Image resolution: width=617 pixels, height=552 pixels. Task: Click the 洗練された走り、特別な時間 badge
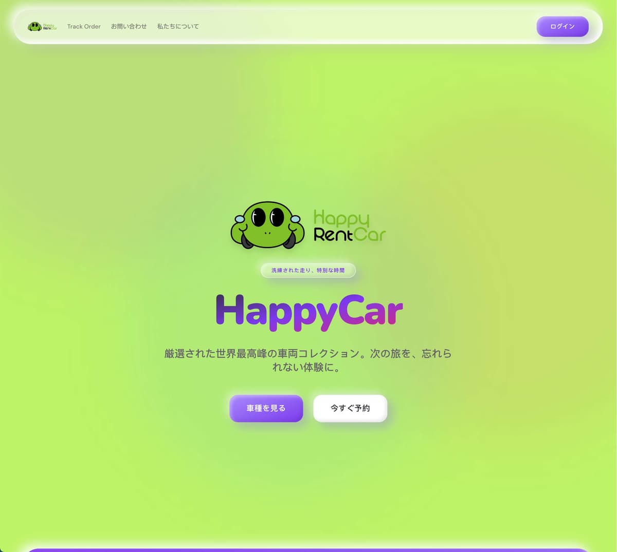[308, 270]
